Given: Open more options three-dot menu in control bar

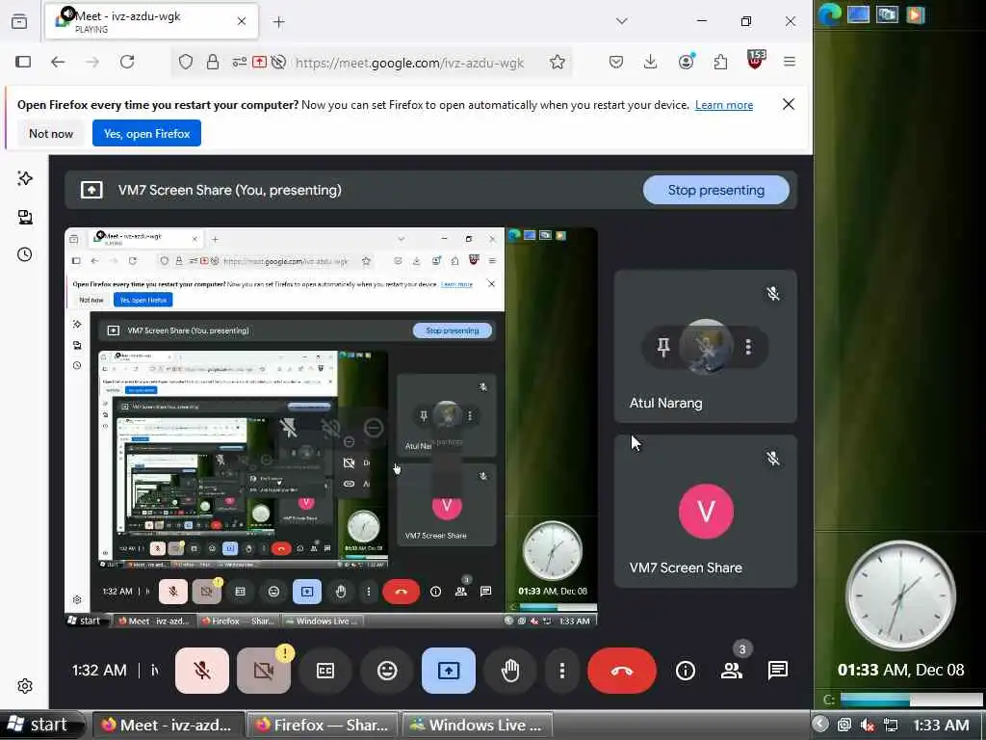Looking at the screenshot, I should tap(562, 671).
